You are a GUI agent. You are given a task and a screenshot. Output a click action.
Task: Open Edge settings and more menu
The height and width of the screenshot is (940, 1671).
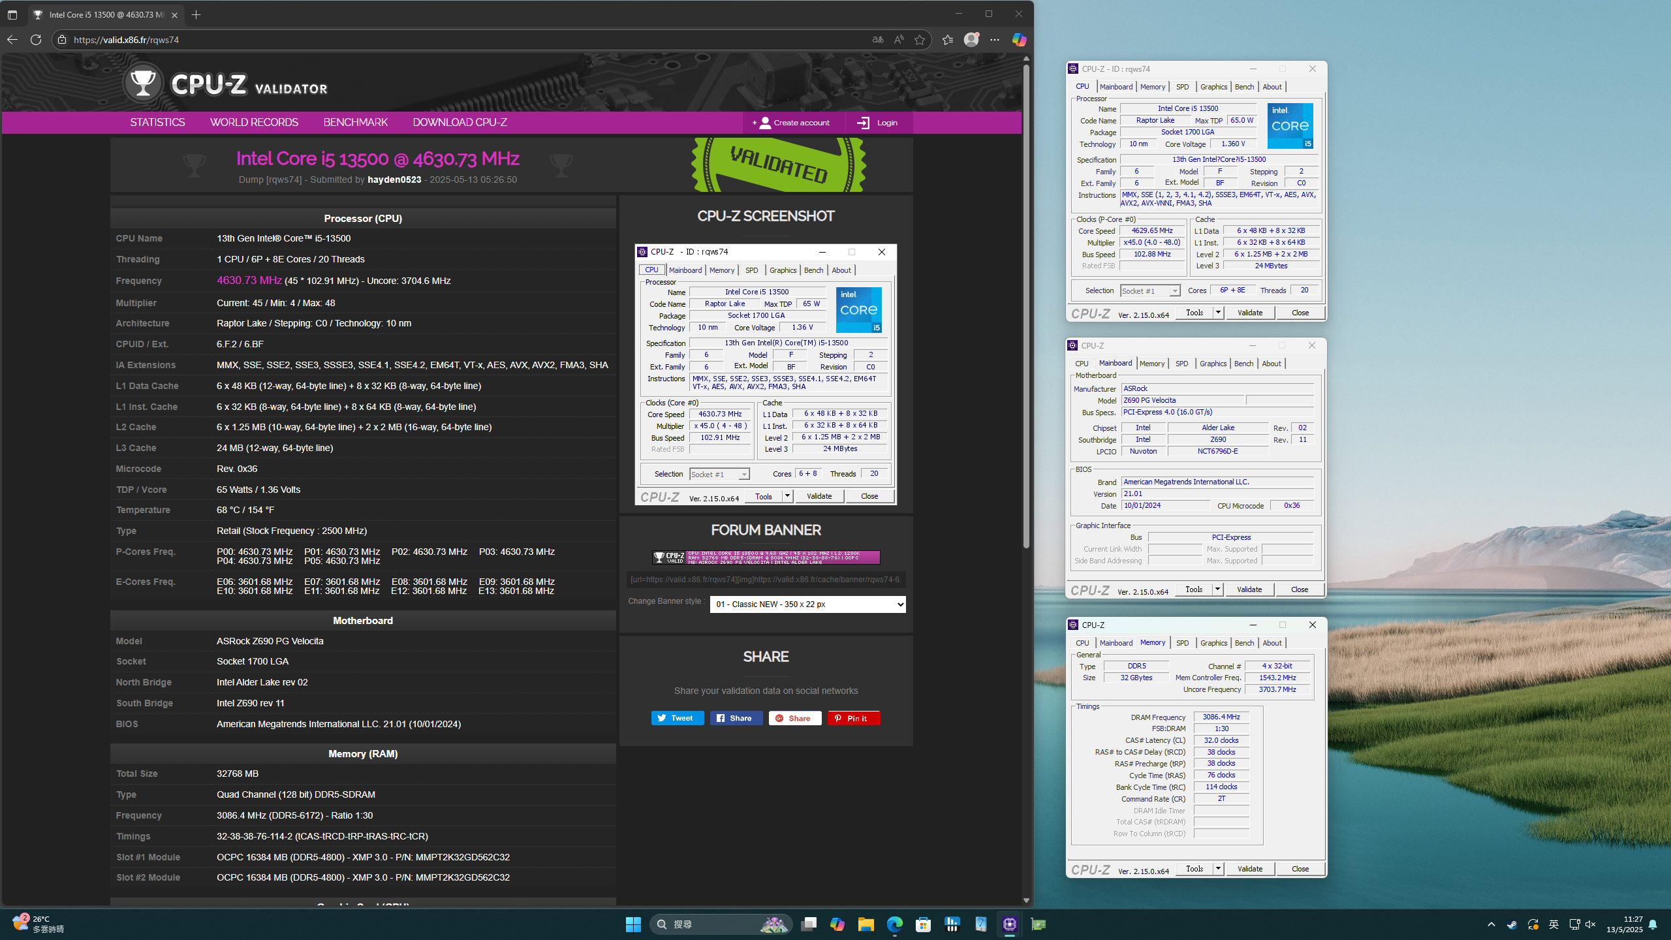click(x=995, y=40)
